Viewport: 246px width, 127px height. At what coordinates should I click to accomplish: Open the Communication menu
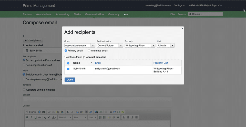(x=95, y=14)
